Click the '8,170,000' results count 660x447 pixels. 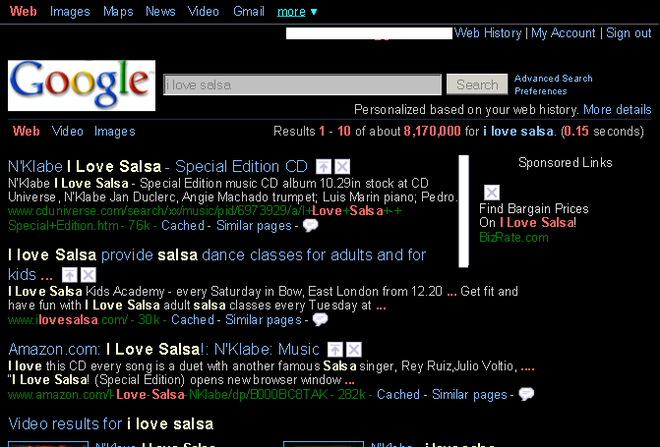click(432, 132)
